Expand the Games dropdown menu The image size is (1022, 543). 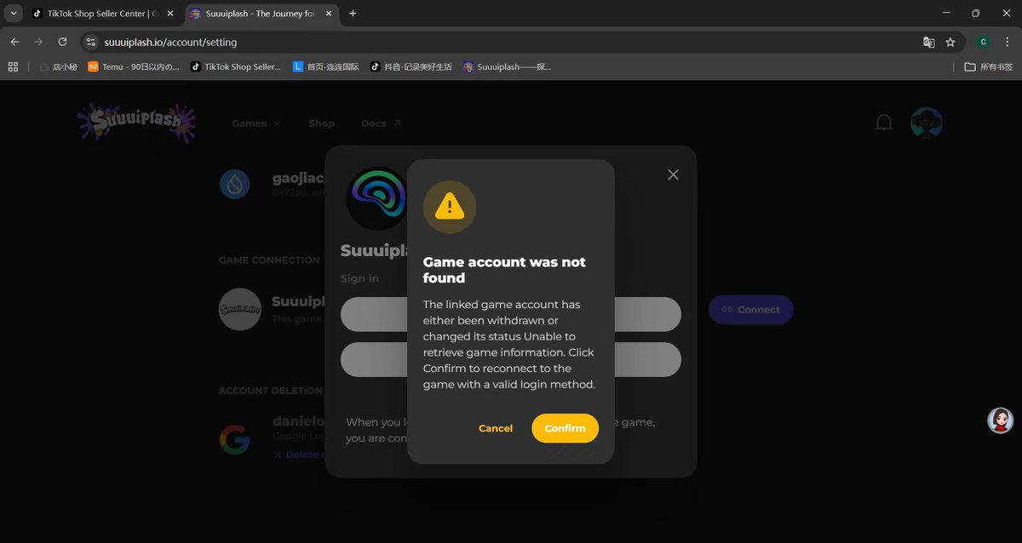[x=255, y=123]
